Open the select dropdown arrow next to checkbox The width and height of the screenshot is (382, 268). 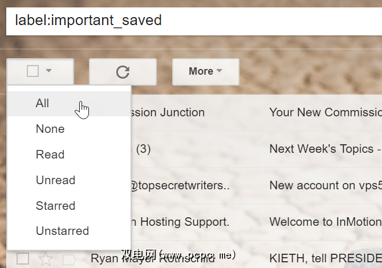coord(49,71)
